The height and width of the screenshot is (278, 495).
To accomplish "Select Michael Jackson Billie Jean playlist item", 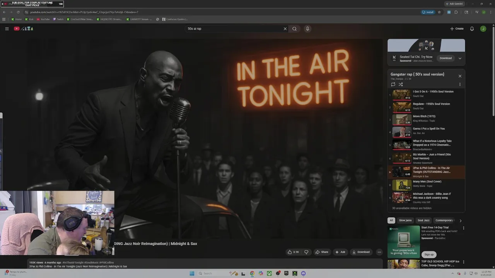I will pos(427,197).
